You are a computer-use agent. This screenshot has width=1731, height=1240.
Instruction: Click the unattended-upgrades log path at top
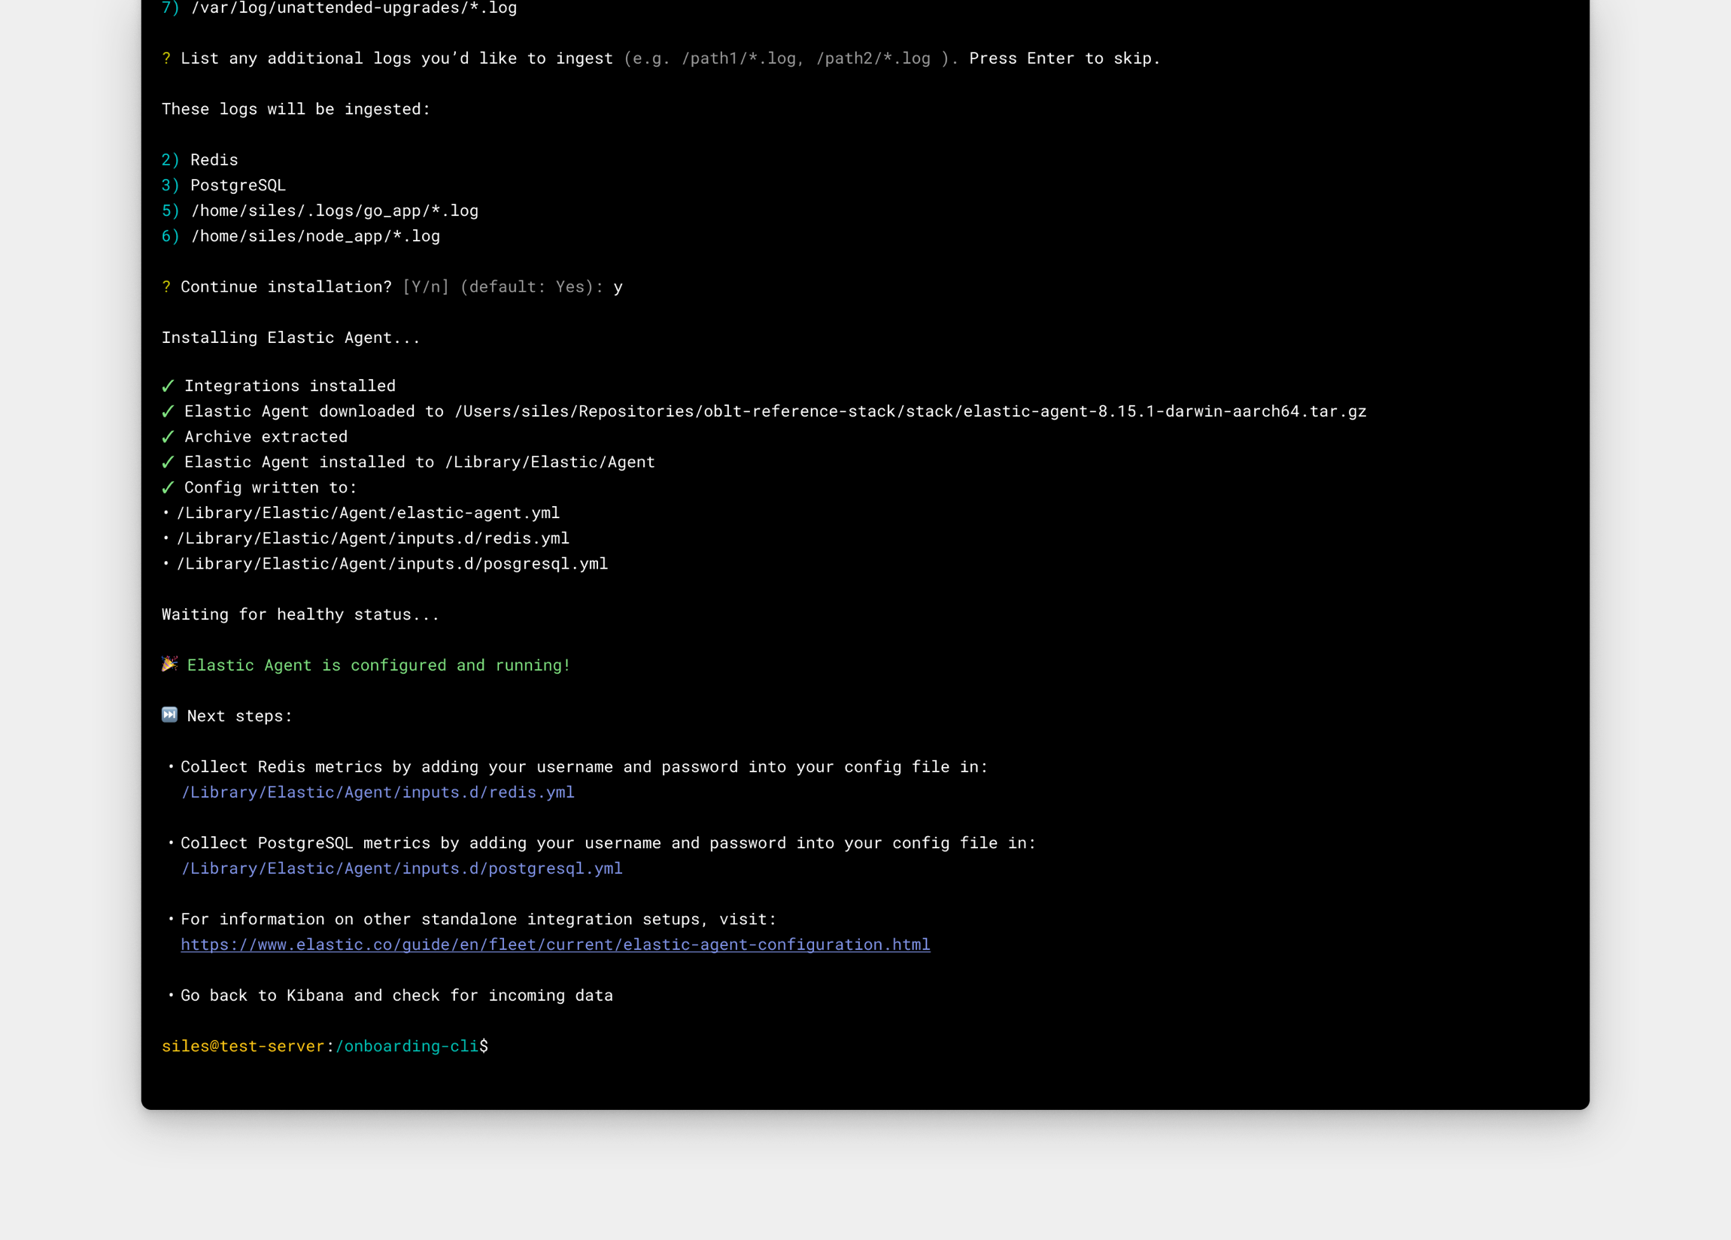(354, 8)
